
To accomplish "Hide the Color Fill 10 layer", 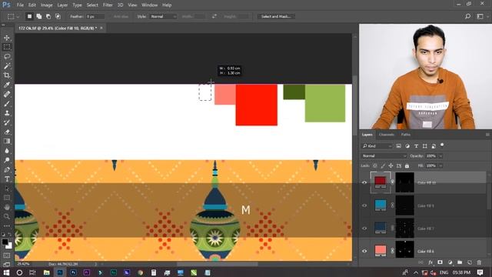I will 364,182.
